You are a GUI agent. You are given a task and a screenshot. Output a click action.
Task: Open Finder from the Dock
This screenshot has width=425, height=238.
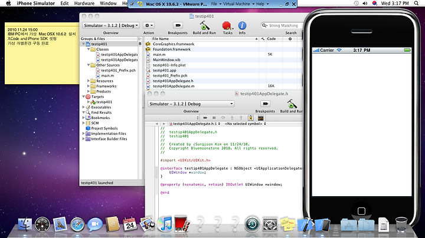tap(25, 224)
